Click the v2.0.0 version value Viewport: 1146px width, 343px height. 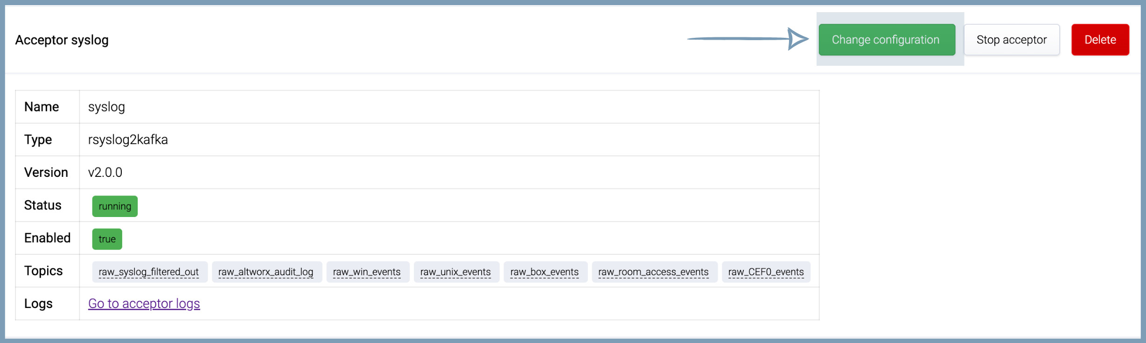pyautogui.click(x=105, y=172)
